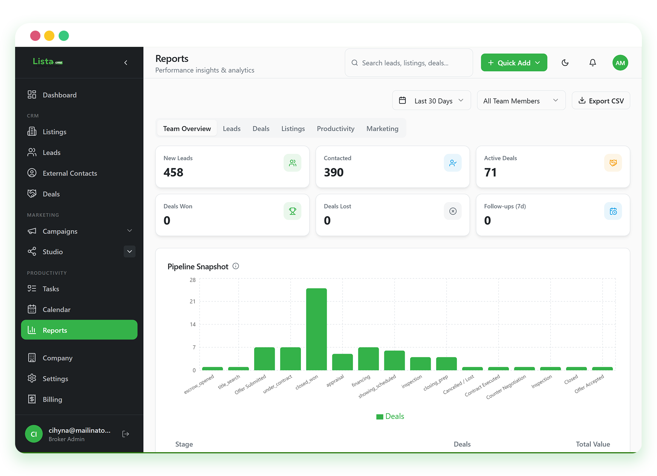Collapse the sidebar with the chevron arrow
Screen dimensions: 657x476
(126, 63)
